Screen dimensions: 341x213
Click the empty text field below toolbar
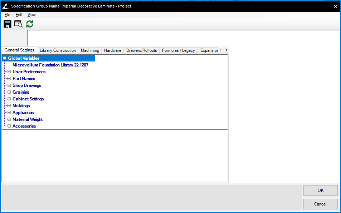coord(183,38)
